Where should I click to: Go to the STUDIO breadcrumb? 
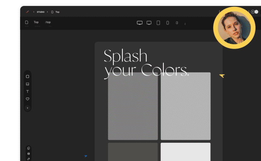41,12
